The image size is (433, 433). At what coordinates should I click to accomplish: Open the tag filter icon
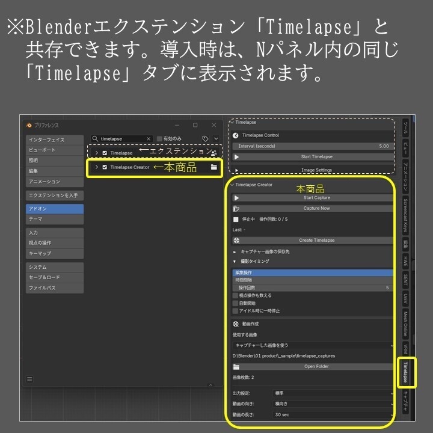point(205,139)
